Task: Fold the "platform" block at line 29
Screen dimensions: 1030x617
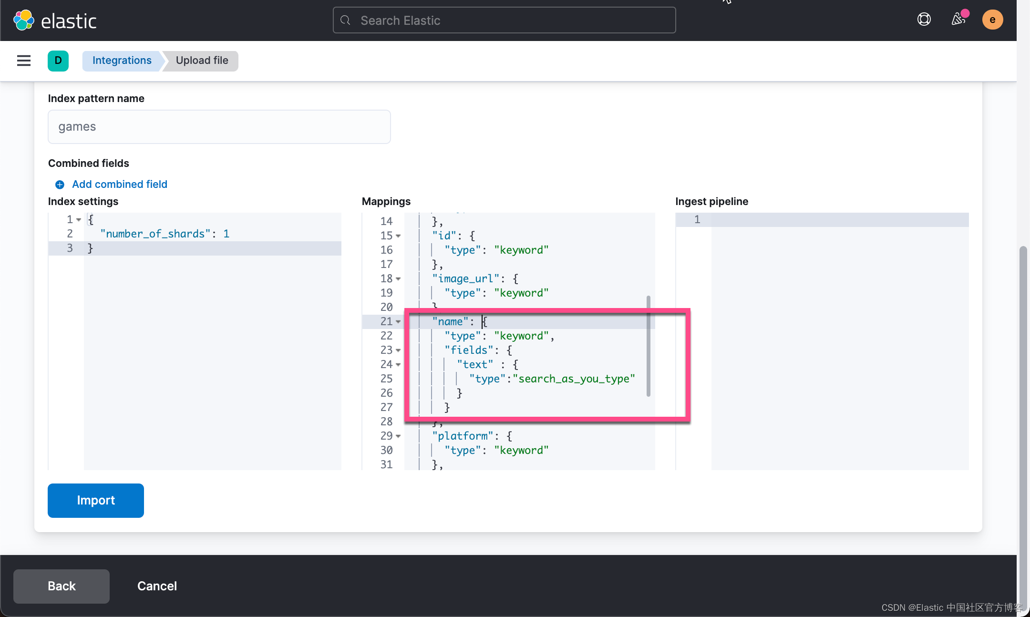Action: click(x=398, y=436)
